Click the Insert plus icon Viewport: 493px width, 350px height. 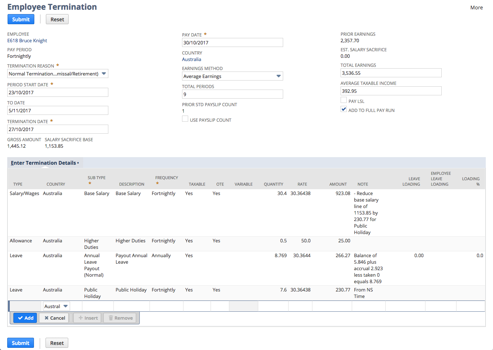(x=87, y=318)
